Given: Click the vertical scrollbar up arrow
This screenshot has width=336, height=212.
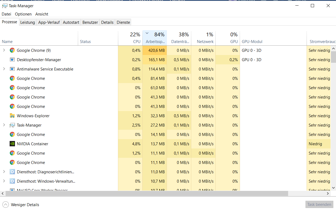Looking at the screenshot, I should tap(333, 48).
